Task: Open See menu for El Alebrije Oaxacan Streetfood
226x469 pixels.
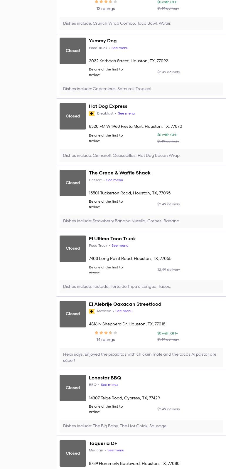Action: (x=124, y=311)
